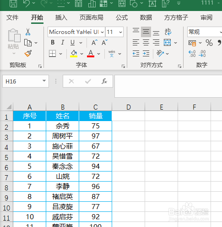Decrease decimal places icon
This screenshot has height=227, width=222.
[202, 54]
